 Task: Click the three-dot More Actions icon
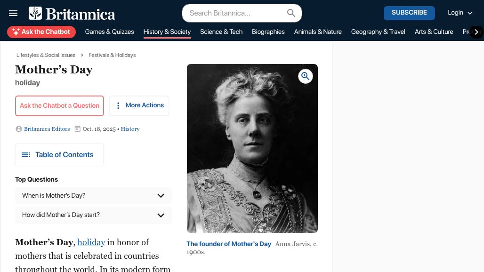coord(118,106)
